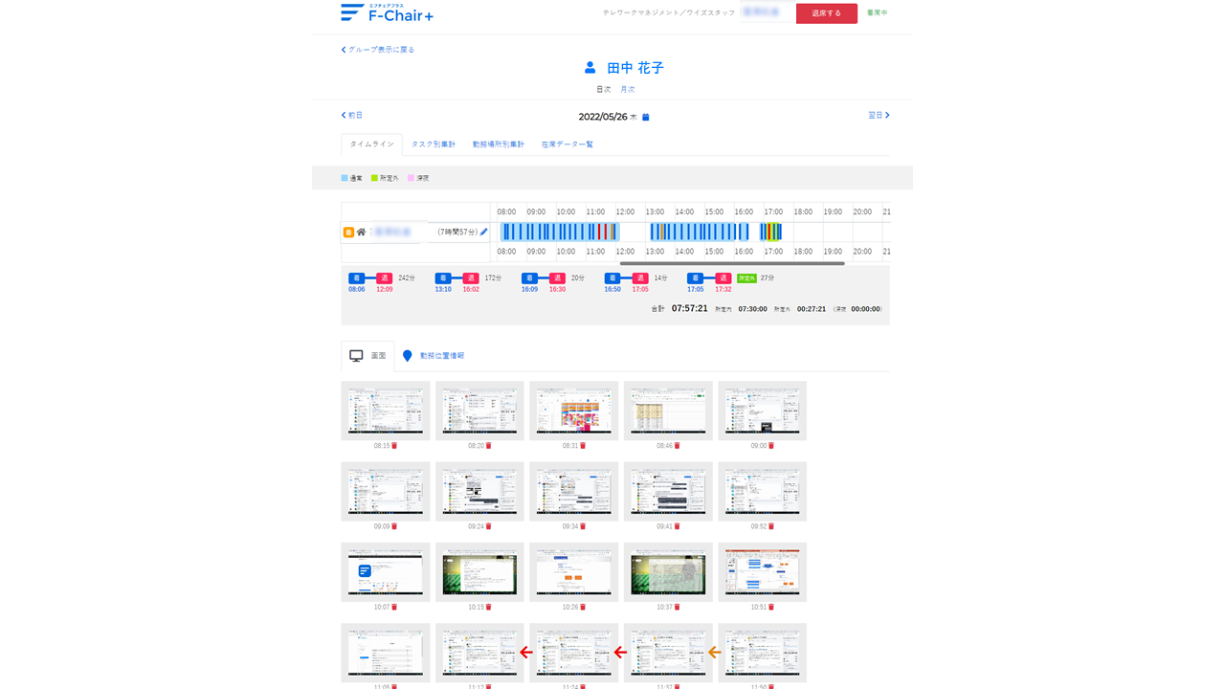
Task: Click the 13:10 blue 着 check-in marker
Action: coord(443,278)
